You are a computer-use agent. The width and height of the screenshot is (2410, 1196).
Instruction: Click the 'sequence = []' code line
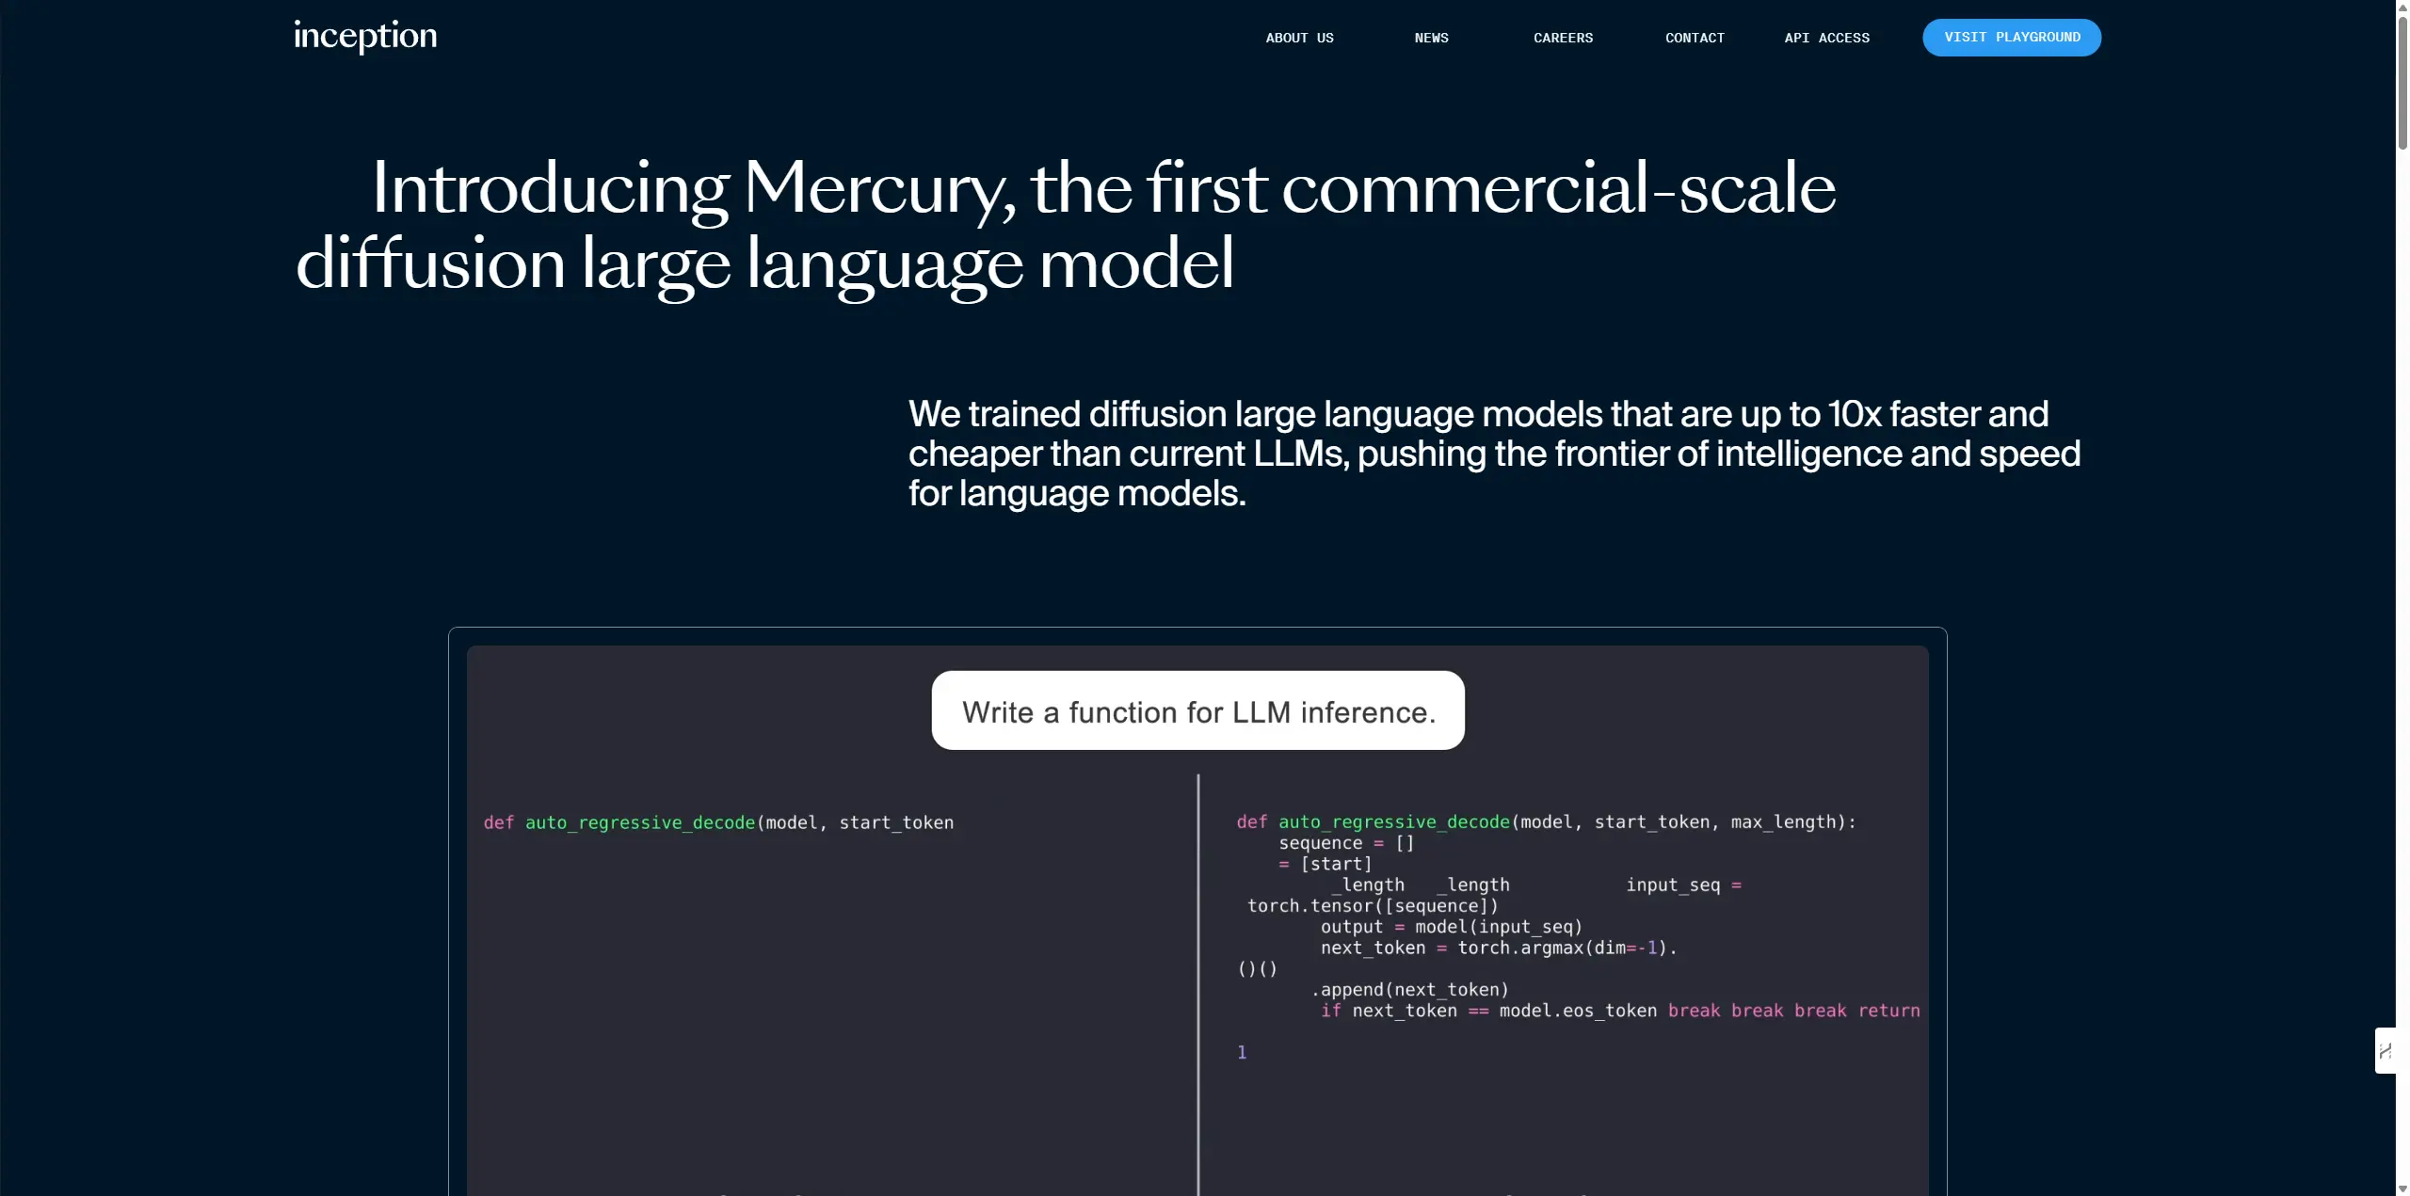(x=1346, y=843)
